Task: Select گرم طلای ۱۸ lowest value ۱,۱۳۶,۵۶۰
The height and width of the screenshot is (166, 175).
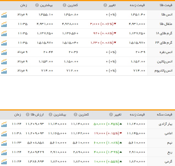Action: point(70,33)
